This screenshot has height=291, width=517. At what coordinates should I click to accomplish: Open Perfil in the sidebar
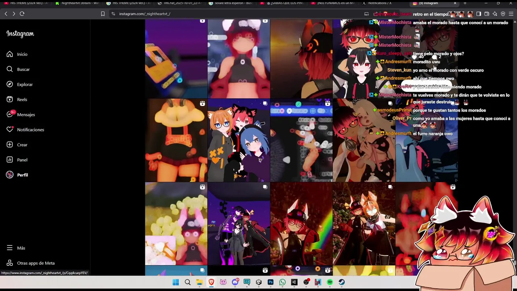pyautogui.click(x=17, y=175)
